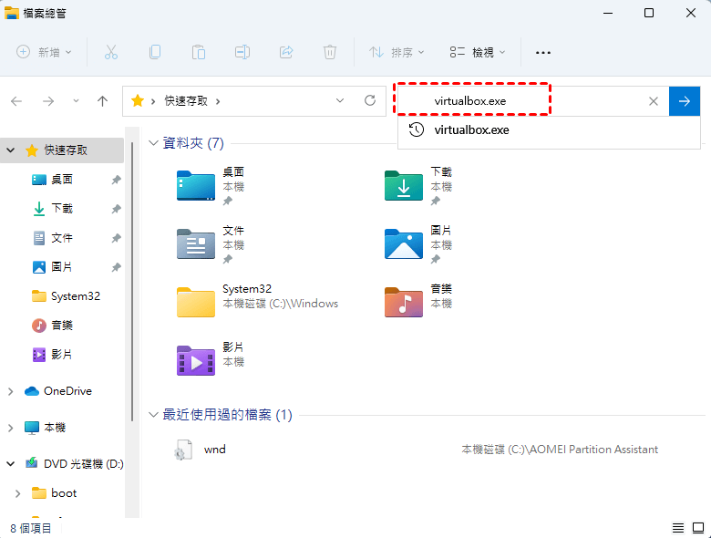
Task: Click the Rename icon in toolbar
Action: click(242, 52)
